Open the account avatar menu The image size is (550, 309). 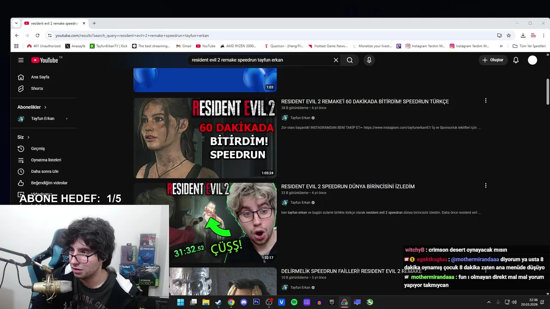(532, 60)
